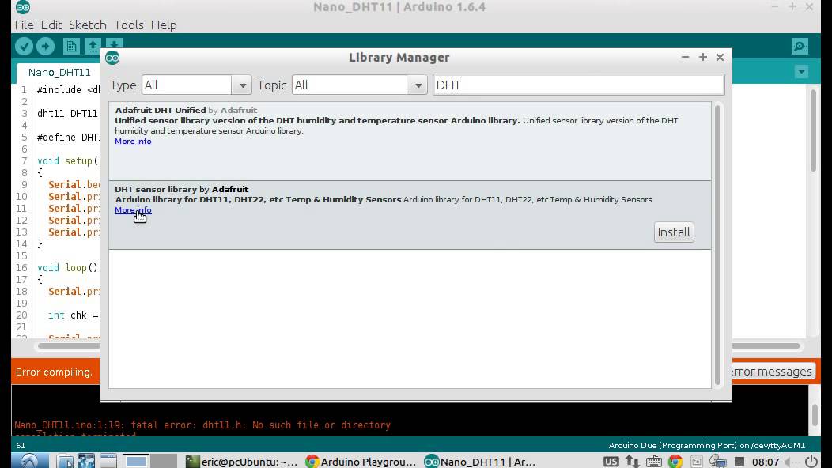Viewport: 832px width, 468px height.
Task: Click the 'void loop()' code line
Action: click(67, 267)
